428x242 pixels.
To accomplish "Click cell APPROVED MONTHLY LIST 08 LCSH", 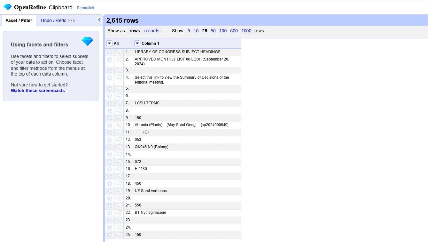I will point(187,61).
